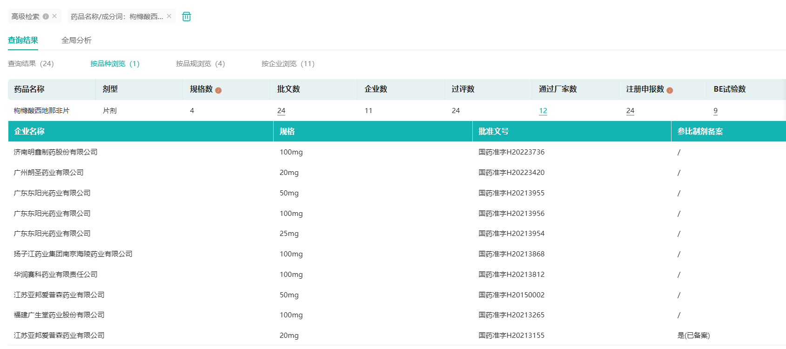Screen dimensions: 786x349
Task: Click the info icon next to 规格数
Action: click(x=218, y=90)
